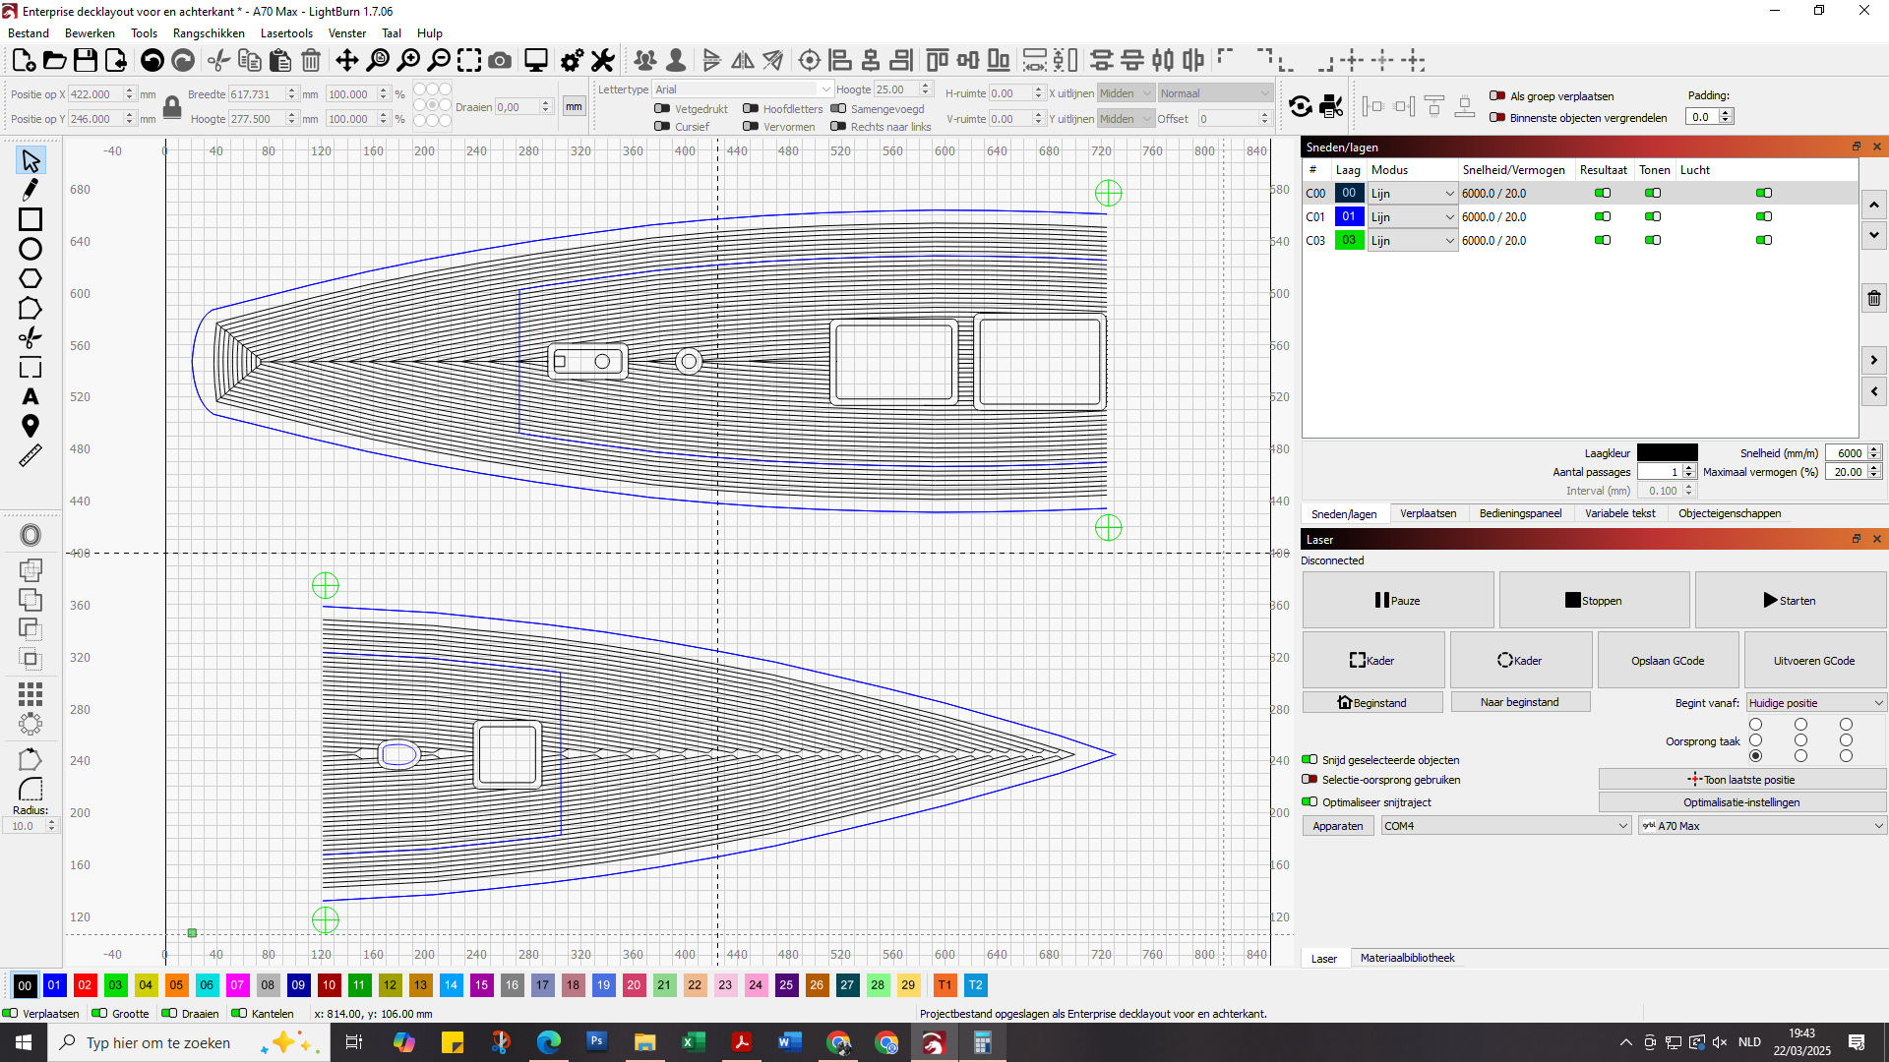The image size is (1889, 1062).
Task: Toggle the aspect ratio lock icon
Action: (x=172, y=106)
